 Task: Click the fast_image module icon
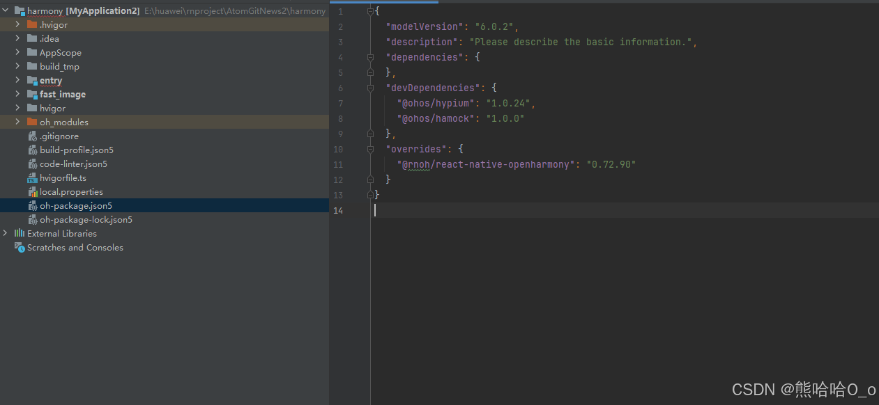tap(32, 94)
